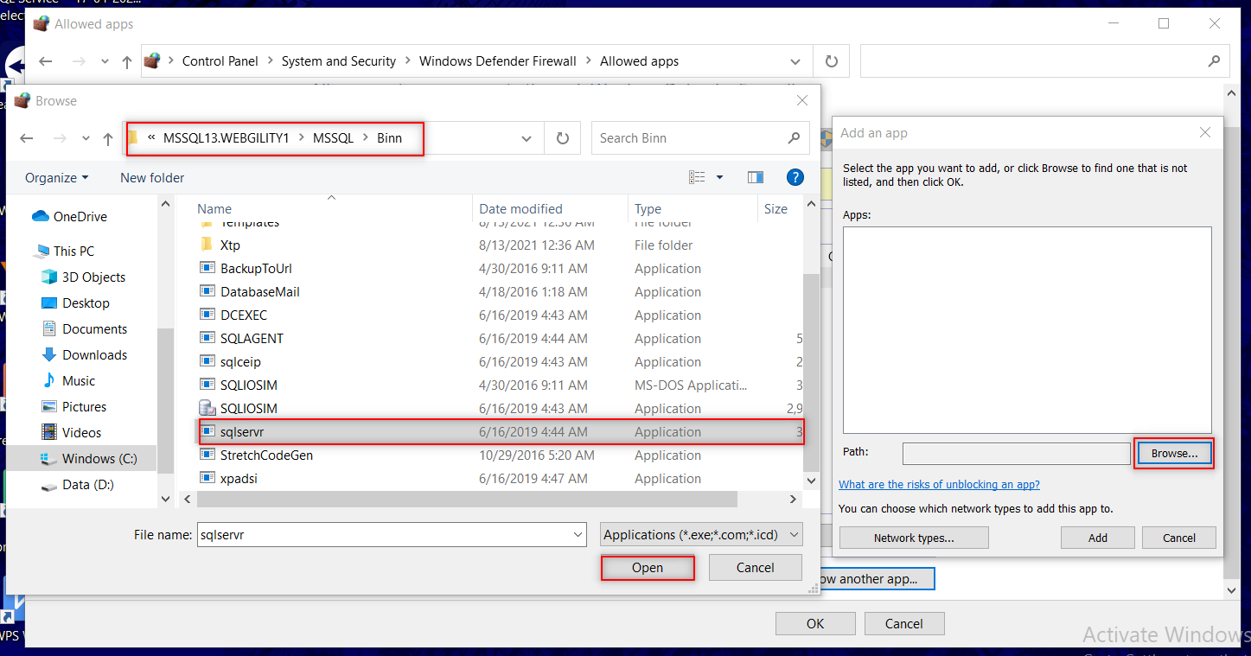Open risks of unblocking an app link
Screen dimensions: 1251x656
(x=939, y=485)
